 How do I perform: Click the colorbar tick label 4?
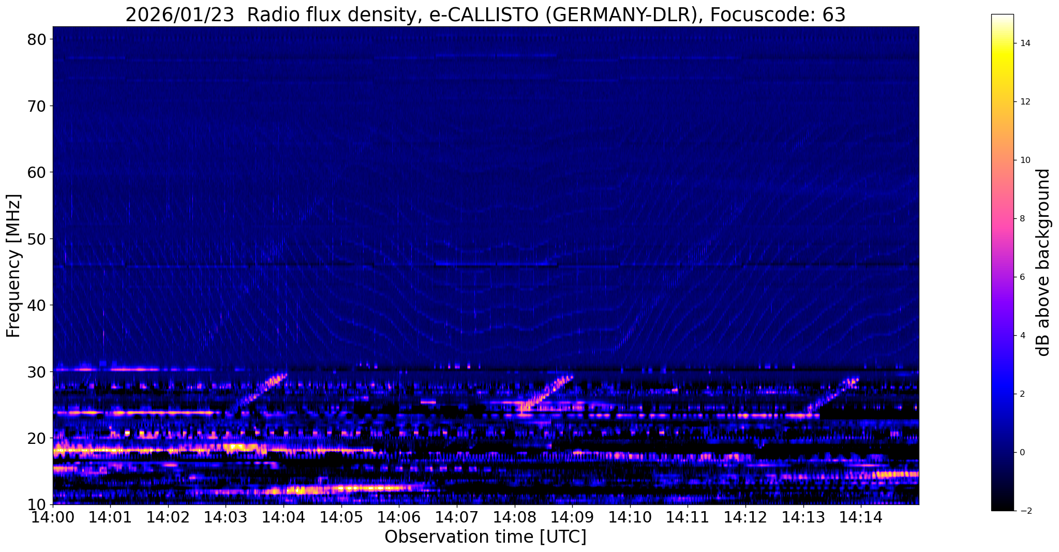(x=1022, y=336)
